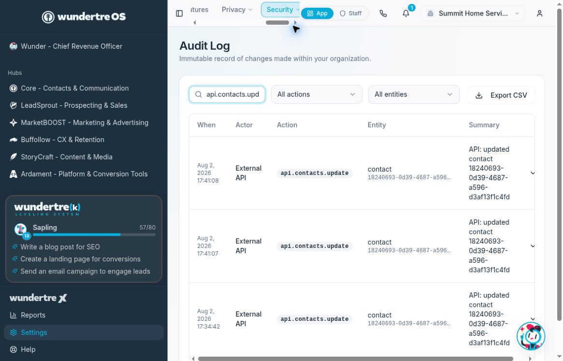Click the When column header
The width and height of the screenshot is (563, 361).
(x=206, y=125)
